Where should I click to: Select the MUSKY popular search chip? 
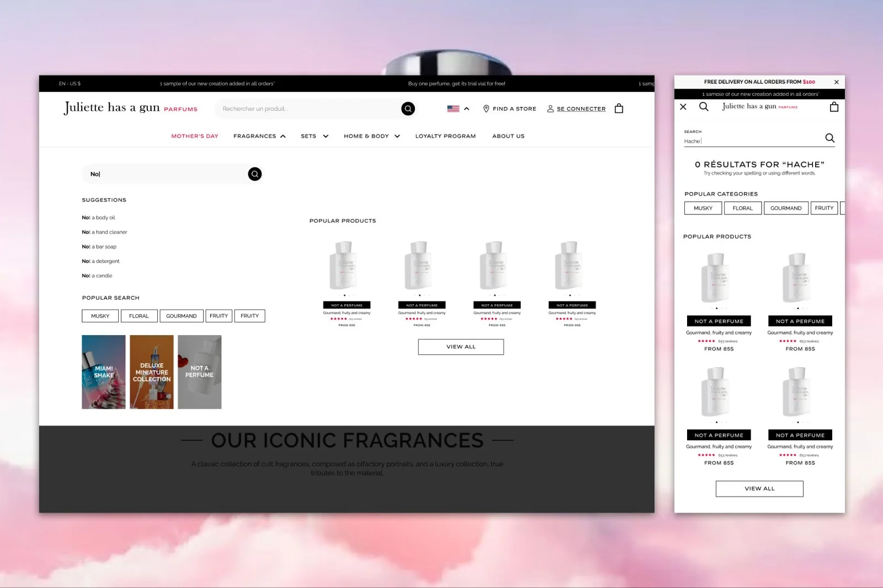click(100, 316)
